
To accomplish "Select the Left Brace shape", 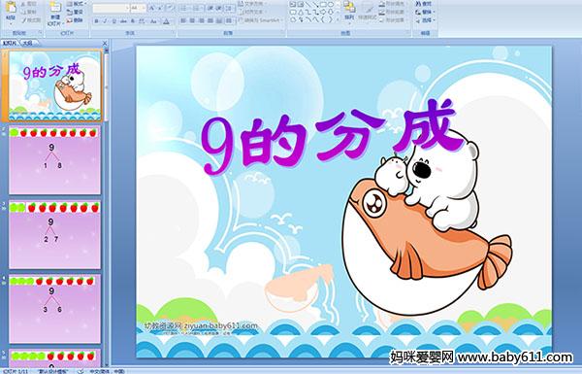I will [323, 19].
